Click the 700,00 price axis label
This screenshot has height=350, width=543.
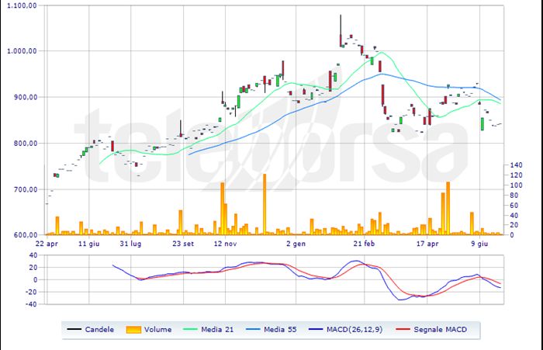(x=26, y=189)
